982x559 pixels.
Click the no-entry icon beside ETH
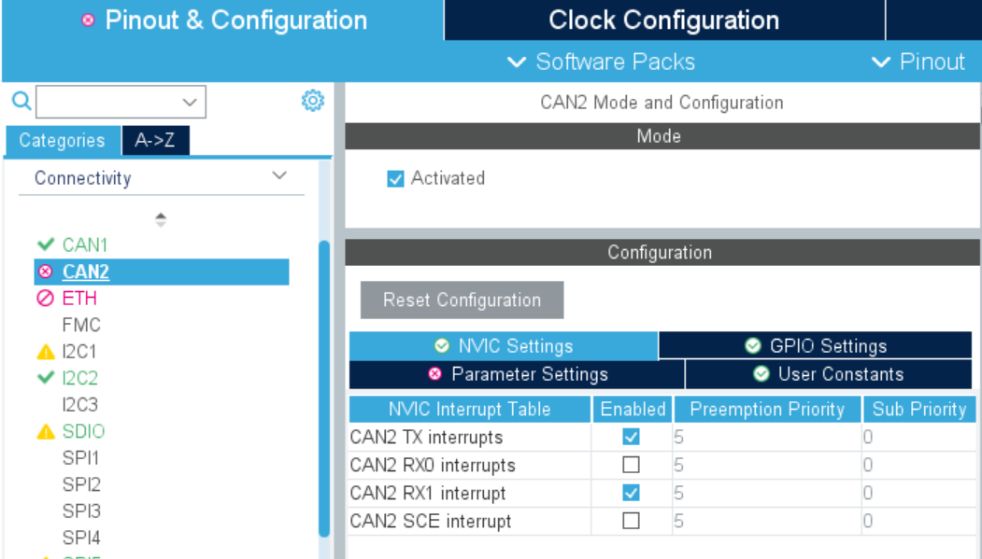point(45,298)
